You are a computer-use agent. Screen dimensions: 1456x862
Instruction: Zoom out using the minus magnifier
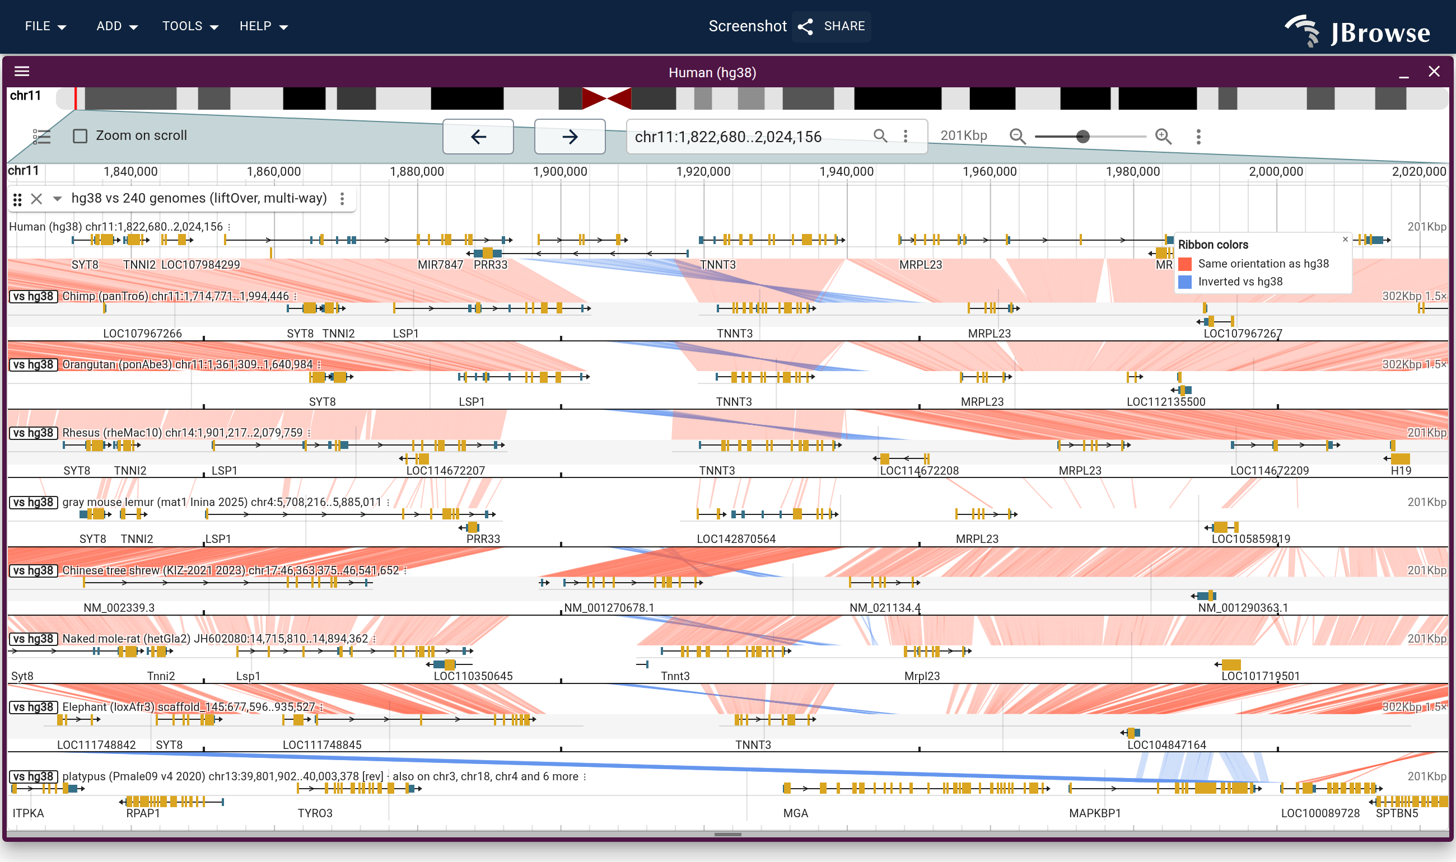pos(1017,137)
